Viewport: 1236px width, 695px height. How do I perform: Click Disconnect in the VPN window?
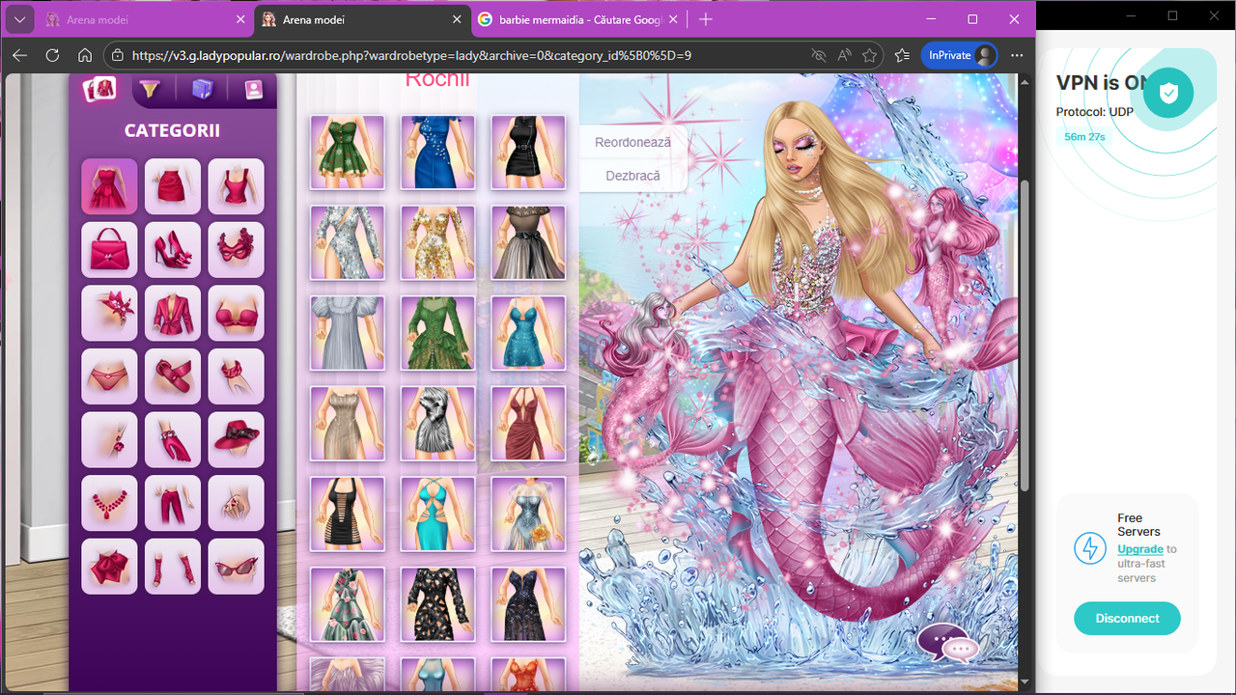pyautogui.click(x=1127, y=619)
